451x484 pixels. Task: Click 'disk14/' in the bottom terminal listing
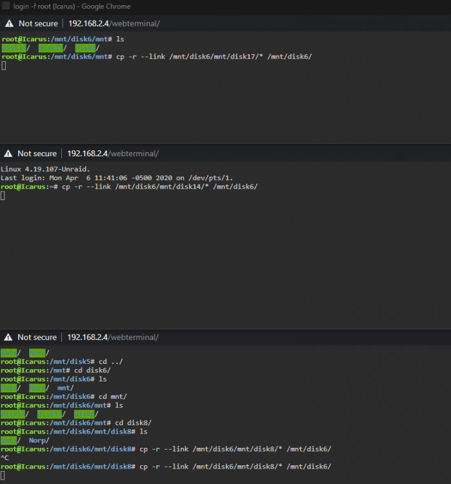tap(15, 414)
